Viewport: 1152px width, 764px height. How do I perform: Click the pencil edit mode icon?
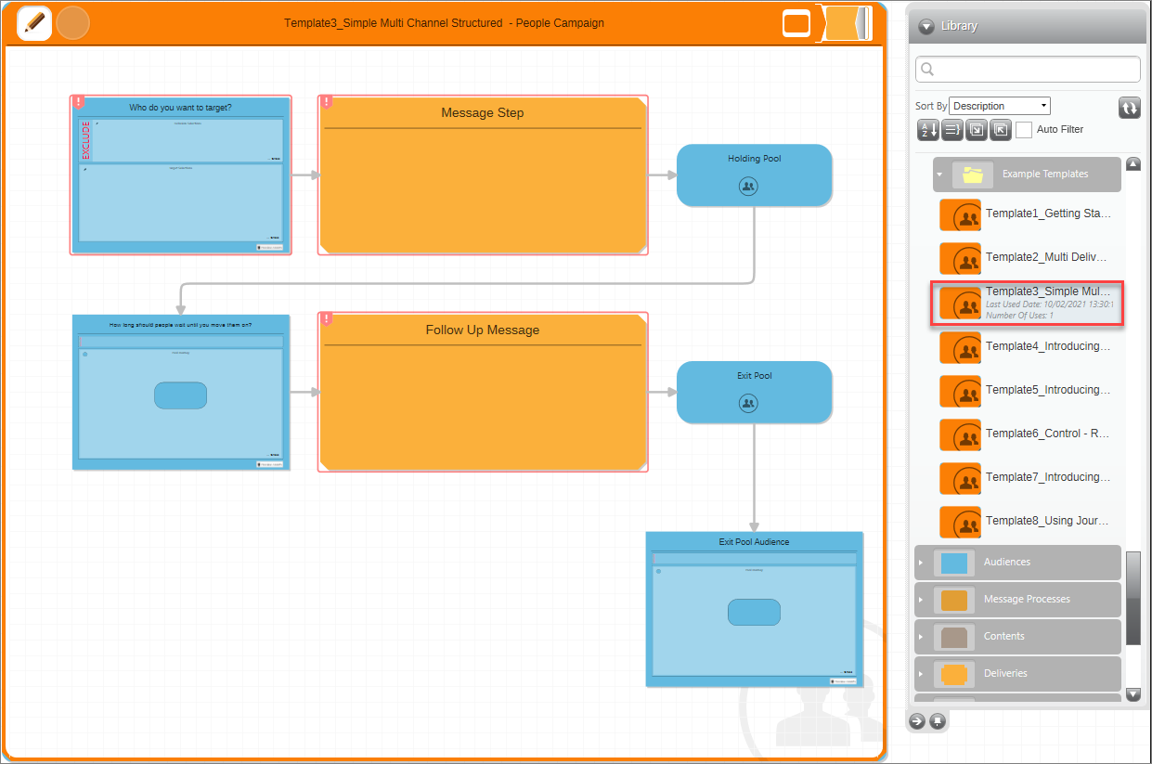[x=34, y=22]
